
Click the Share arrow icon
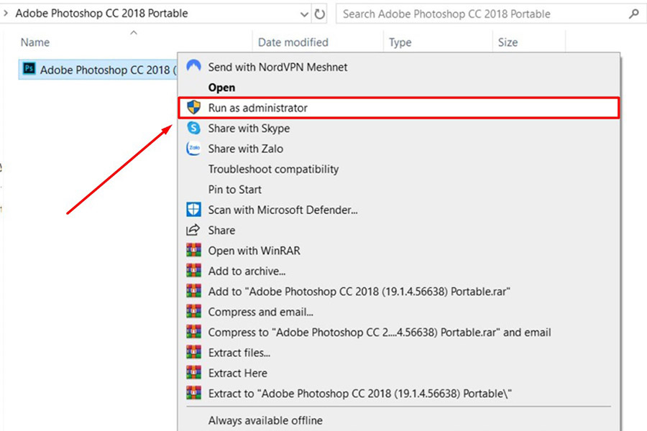coord(193,230)
